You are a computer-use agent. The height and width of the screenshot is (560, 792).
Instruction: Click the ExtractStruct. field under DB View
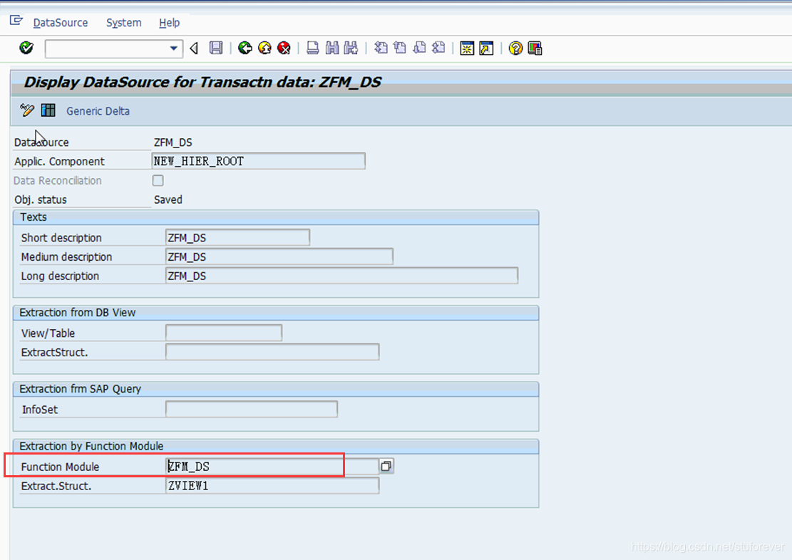(272, 352)
